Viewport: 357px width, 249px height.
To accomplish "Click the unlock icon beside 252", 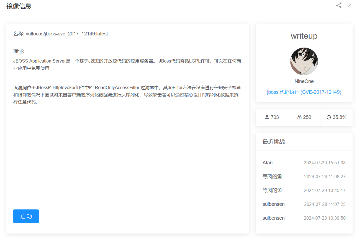I will click(x=299, y=117).
